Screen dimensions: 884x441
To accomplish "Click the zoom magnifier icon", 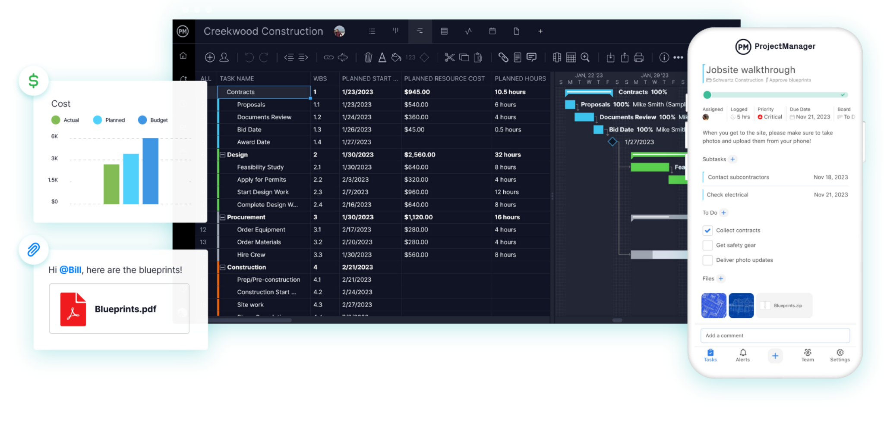I will click(x=585, y=57).
